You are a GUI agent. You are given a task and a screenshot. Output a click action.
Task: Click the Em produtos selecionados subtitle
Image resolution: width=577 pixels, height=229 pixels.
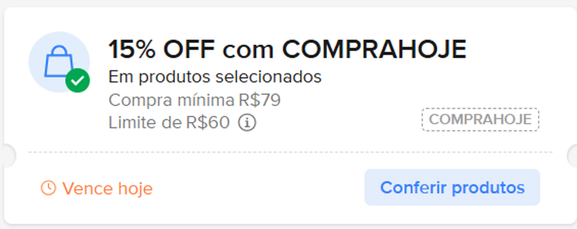click(x=215, y=77)
